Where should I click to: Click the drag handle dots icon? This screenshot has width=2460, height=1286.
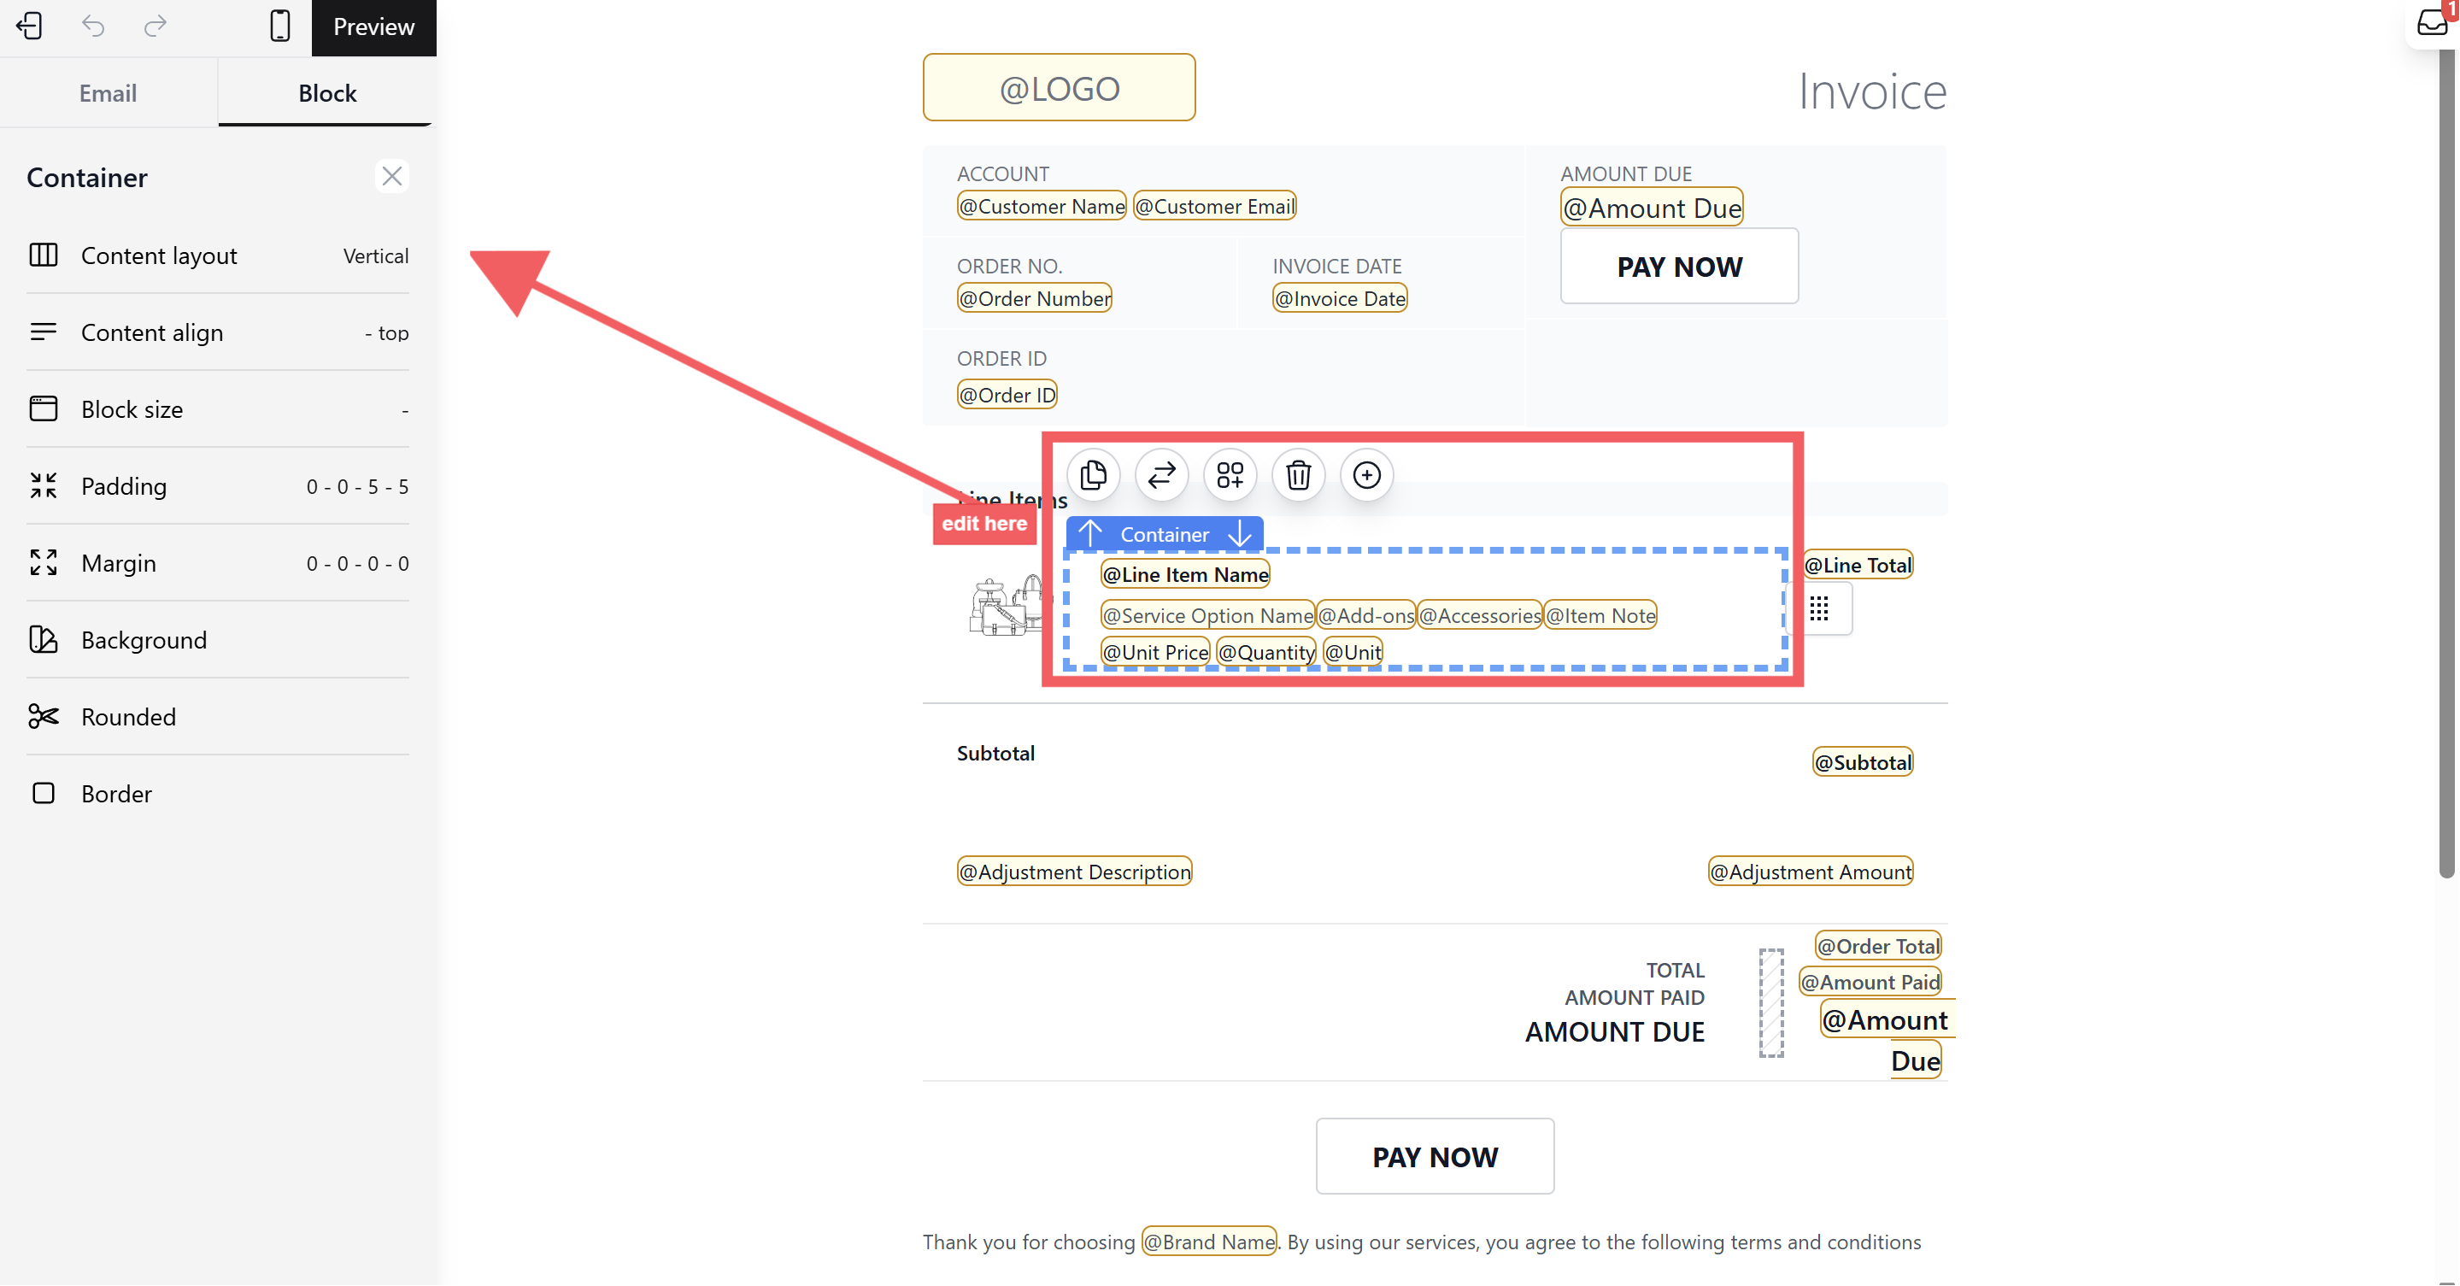point(1818,608)
